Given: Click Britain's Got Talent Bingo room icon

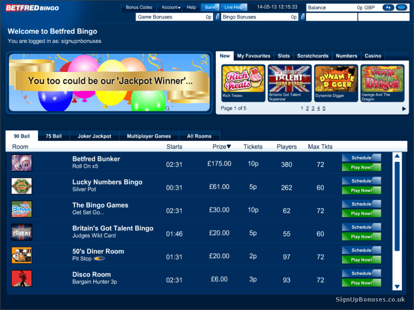Looking at the screenshot, I should pos(22,232).
